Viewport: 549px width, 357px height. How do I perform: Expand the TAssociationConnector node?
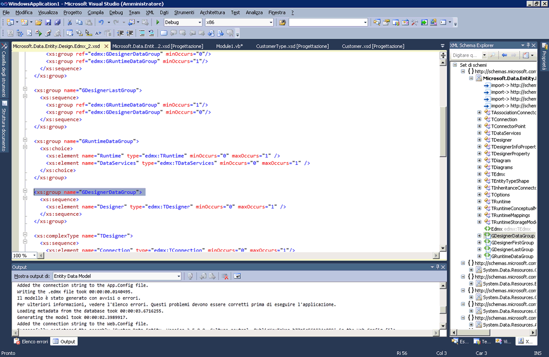coord(480,113)
